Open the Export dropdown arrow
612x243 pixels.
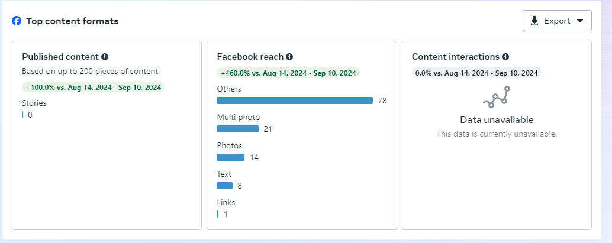580,21
